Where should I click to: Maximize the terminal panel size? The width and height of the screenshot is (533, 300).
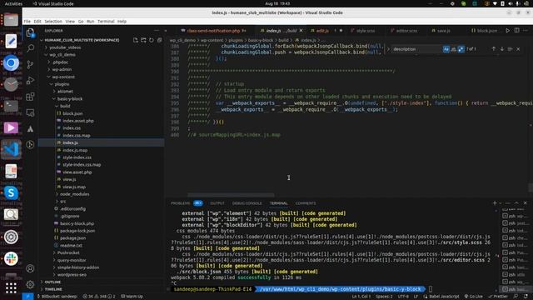[516, 203]
